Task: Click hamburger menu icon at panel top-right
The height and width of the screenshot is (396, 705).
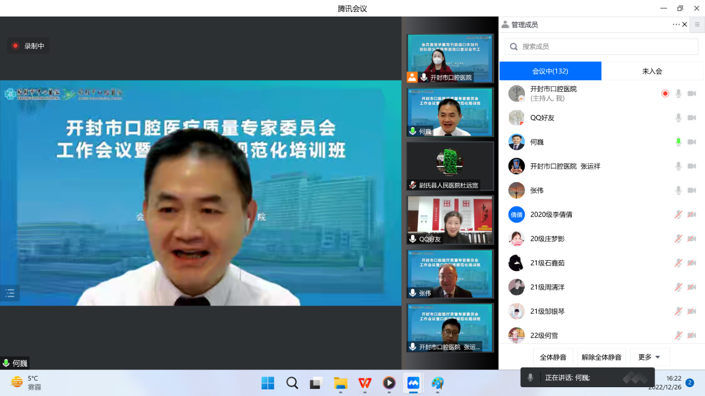Action: (697, 25)
